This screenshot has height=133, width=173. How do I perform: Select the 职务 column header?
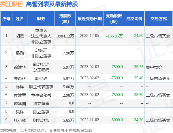[x=41, y=19]
